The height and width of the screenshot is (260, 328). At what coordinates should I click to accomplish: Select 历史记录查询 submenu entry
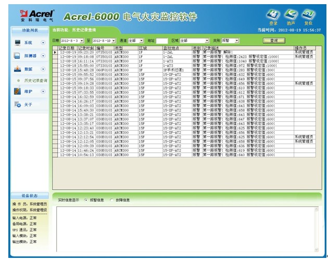click(x=35, y=81)
